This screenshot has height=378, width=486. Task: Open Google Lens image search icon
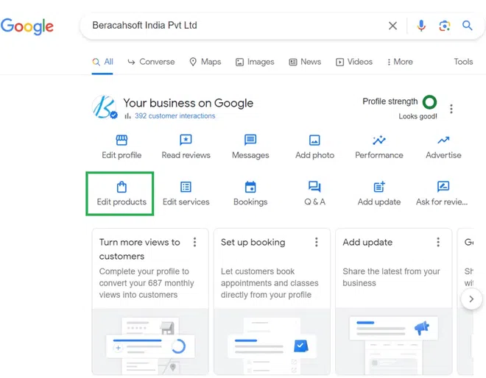point(445,26)
